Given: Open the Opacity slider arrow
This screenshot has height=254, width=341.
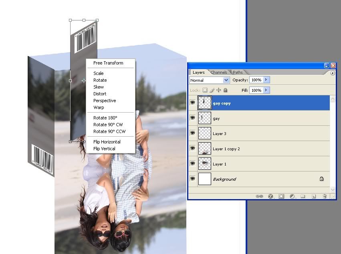Looking at the screenshot, I should pos(266,80).
